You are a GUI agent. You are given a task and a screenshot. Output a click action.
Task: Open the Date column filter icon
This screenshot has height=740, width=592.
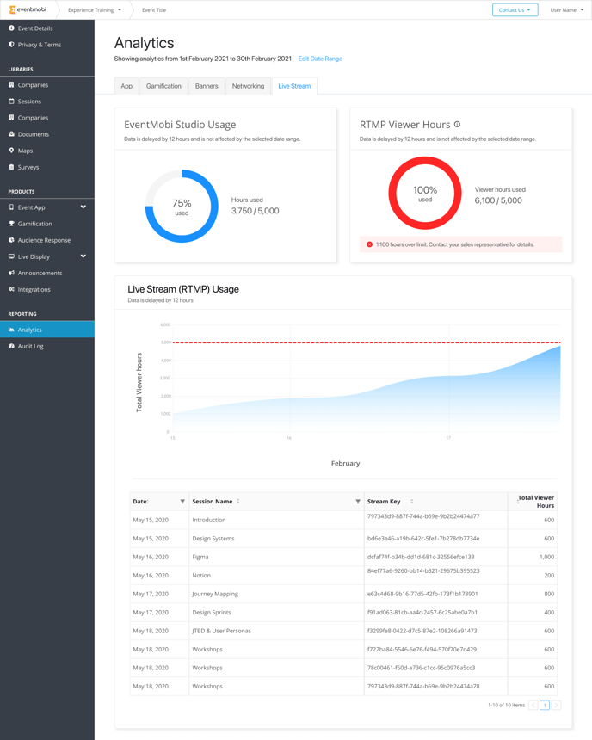pos(182,501)
